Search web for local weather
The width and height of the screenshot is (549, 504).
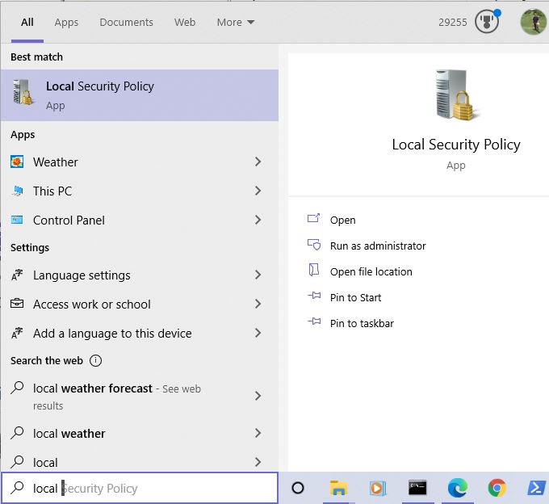click(140, 433)
